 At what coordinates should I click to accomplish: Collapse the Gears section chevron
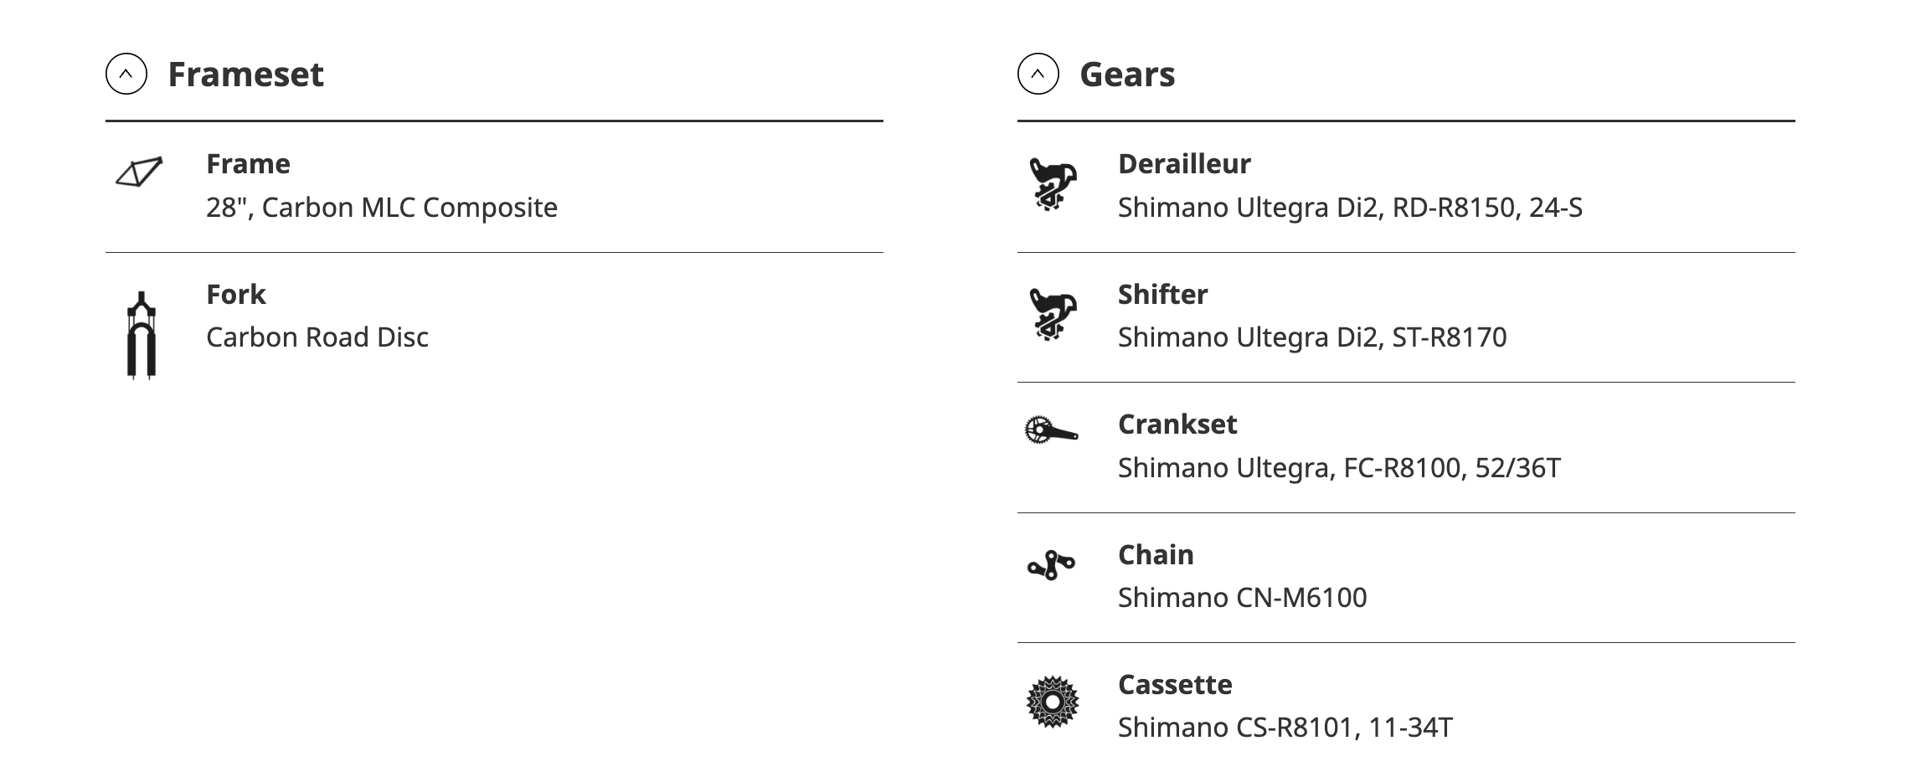1038,74
